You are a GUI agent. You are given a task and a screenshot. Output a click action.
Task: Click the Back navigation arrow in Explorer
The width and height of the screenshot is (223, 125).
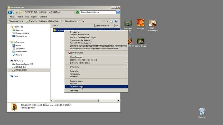[10, 12]
